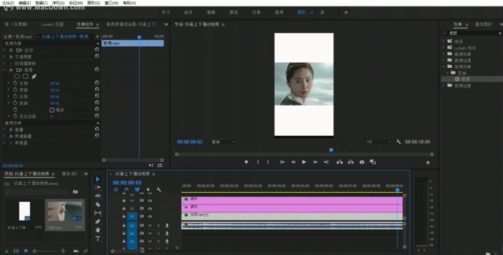This screenshot has height=255, width=503.
Task: Click the monitor's Play button
Action: click(304, 162)
